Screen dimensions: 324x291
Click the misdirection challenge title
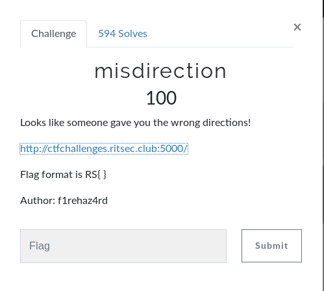tap(160, 71)
